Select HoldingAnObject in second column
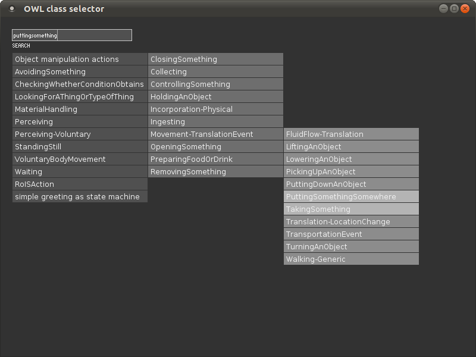Screen dimensions: 476x357 pyautogui.click(x=215, y=96)
